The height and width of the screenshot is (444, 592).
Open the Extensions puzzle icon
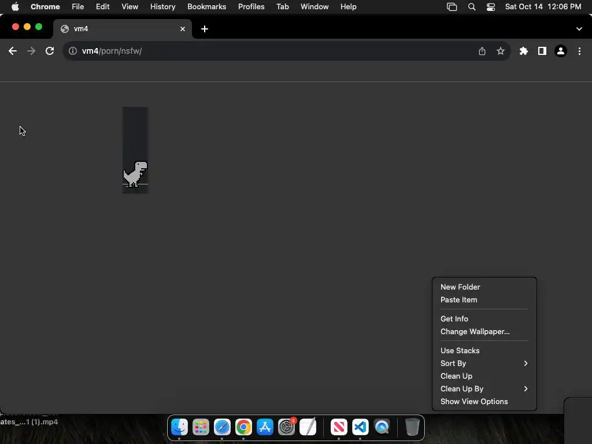(524, 51)
